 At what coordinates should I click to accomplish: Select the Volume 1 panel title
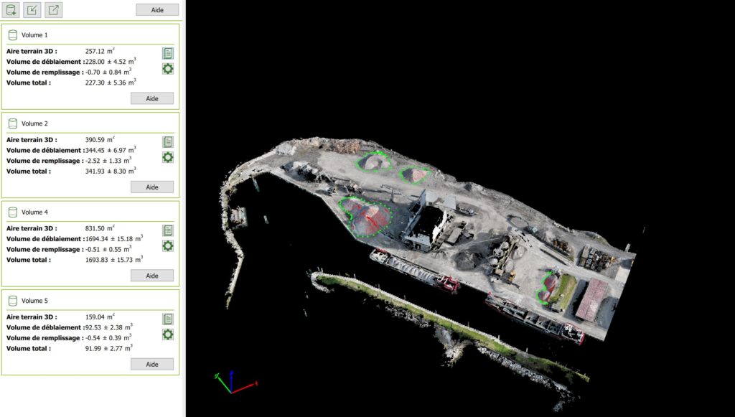point(34,35)
